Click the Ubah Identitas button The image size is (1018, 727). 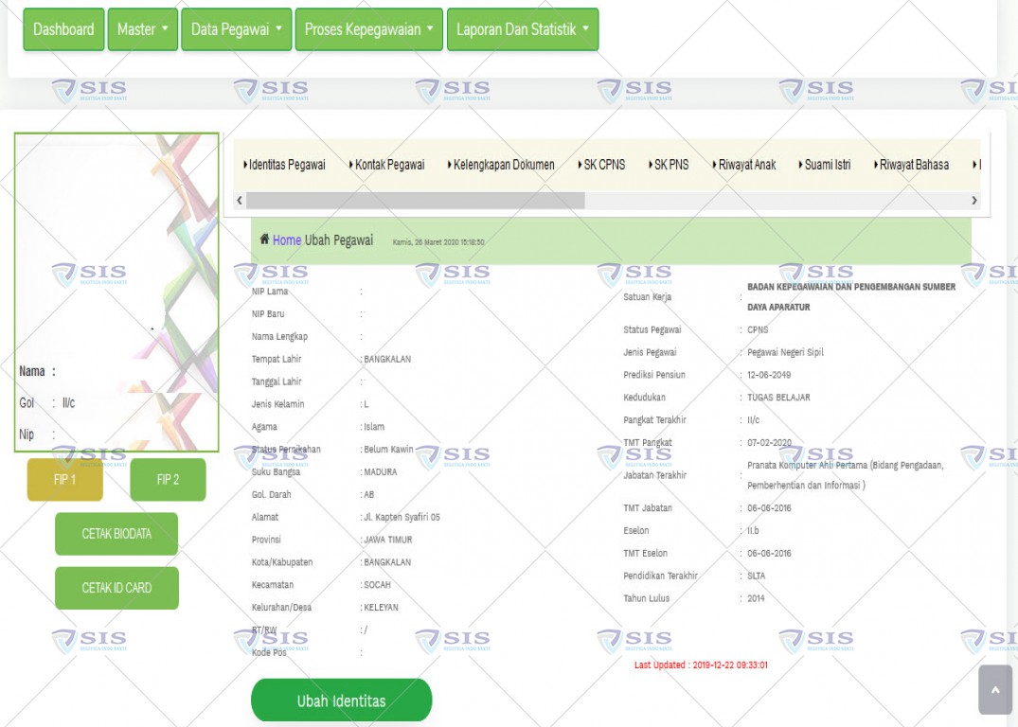[342, 700]
